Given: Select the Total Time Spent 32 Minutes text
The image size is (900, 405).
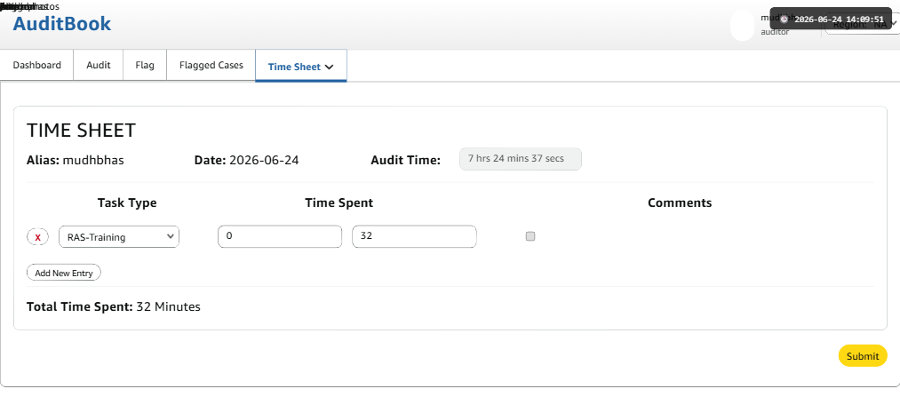Looking at the screenshot, I should pyautogui.click(x=114, y=307).
